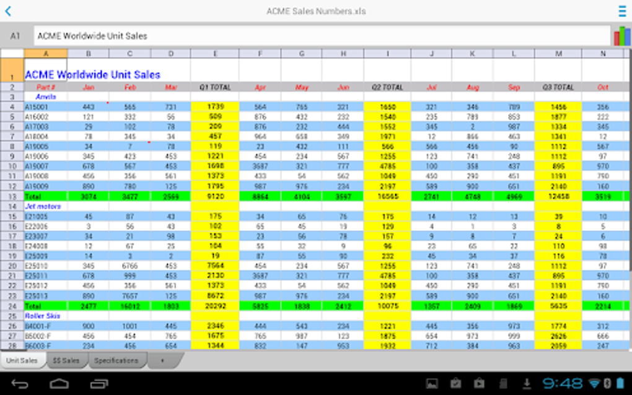This screenshot has width=632, height=395.
Task: Select the Q3 TOTAL header cell
Action: click(x=558, y=87)
